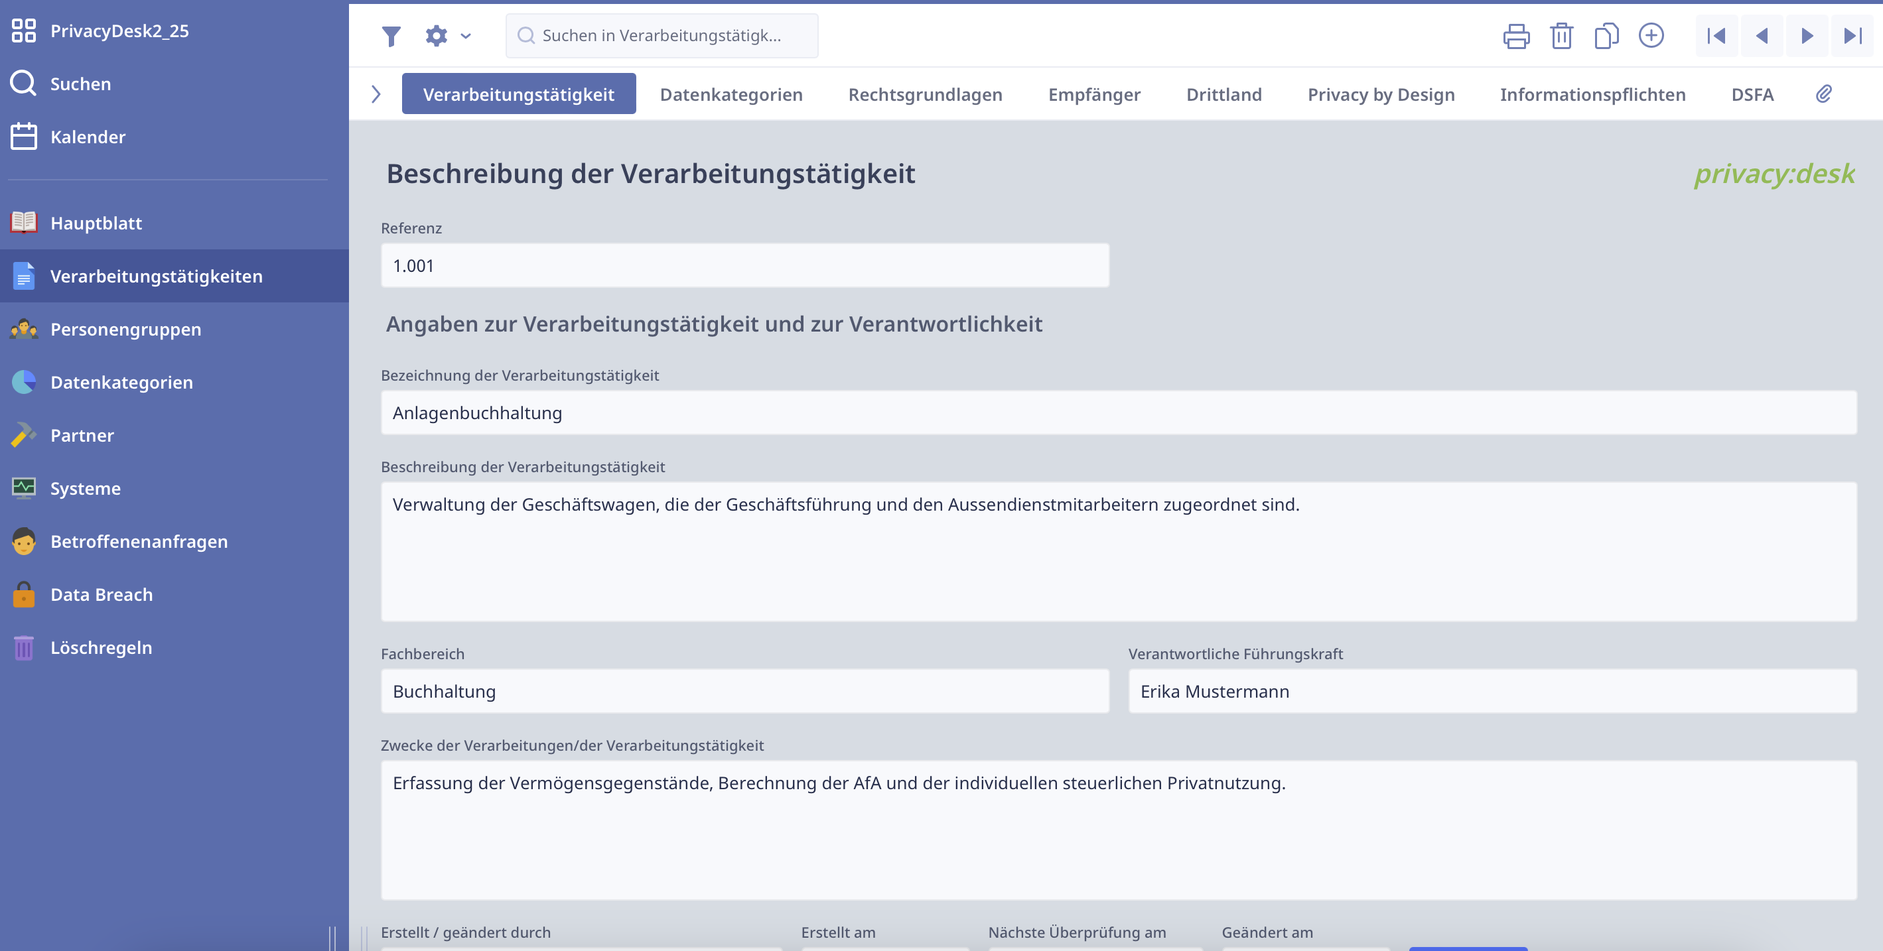Open Löschregeln in the sidebar

(101, 648)
